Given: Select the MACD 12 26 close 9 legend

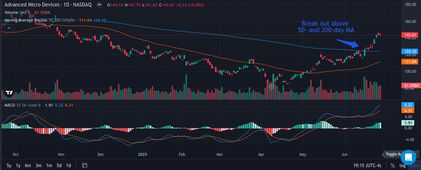Looking at the screenshot, I should 22,105.
